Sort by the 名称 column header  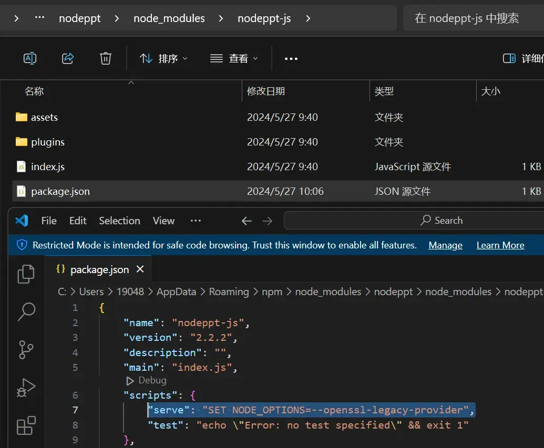pos(34,91)
